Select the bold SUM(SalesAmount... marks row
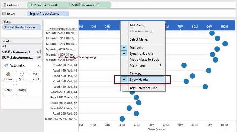The width and height of the screenshot is (237, 132). click(x=22, y=58)
